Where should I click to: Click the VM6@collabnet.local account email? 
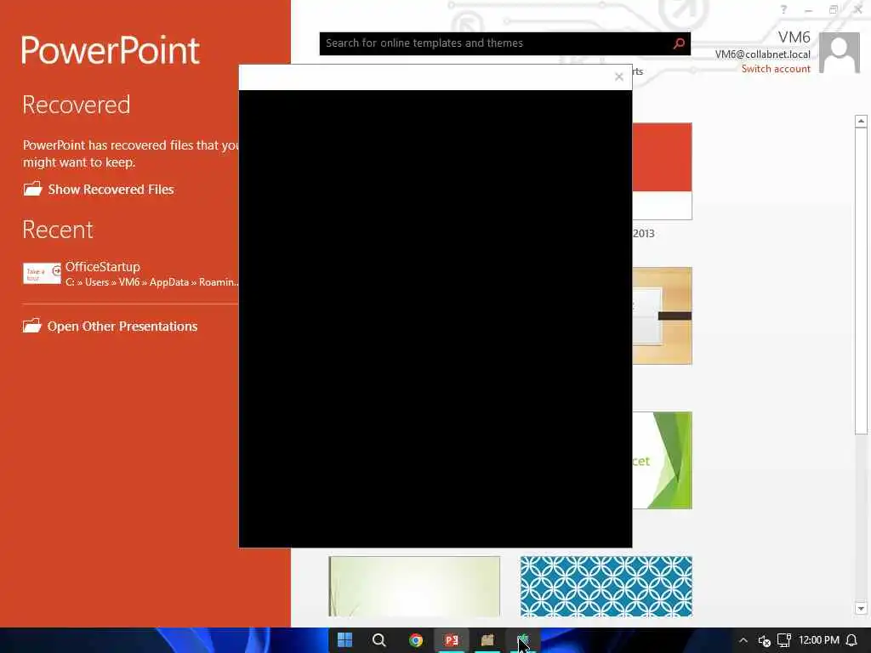click(762, 54)
